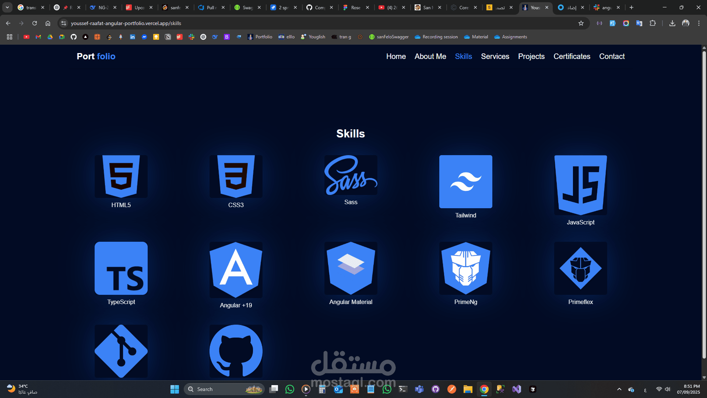Viewport: 707px width, 398px height.
Task: Open Microsoft Teams from the taskbar
Action: coord(419,389)
